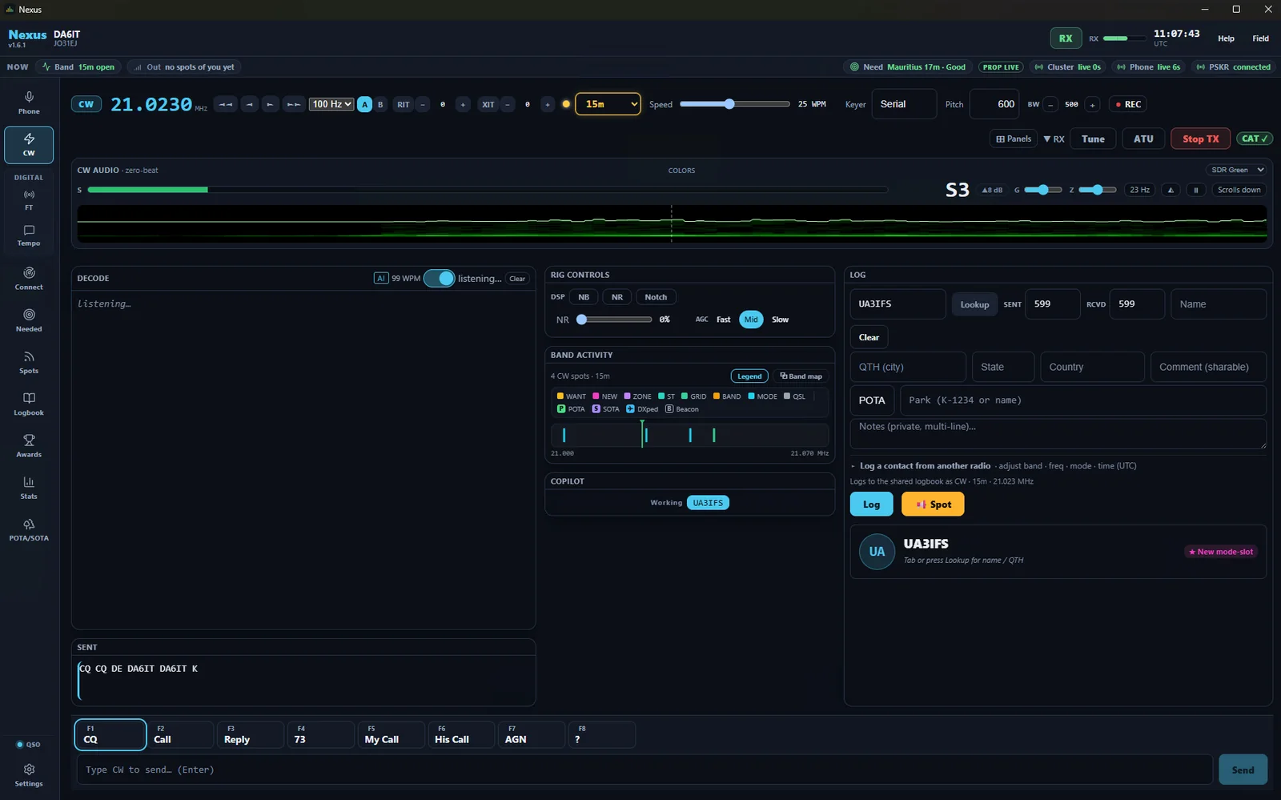This screenshot has width=1281, height=800.
Task: Toggle Scrolls down waterfall direction
Action: point(1239,190)
